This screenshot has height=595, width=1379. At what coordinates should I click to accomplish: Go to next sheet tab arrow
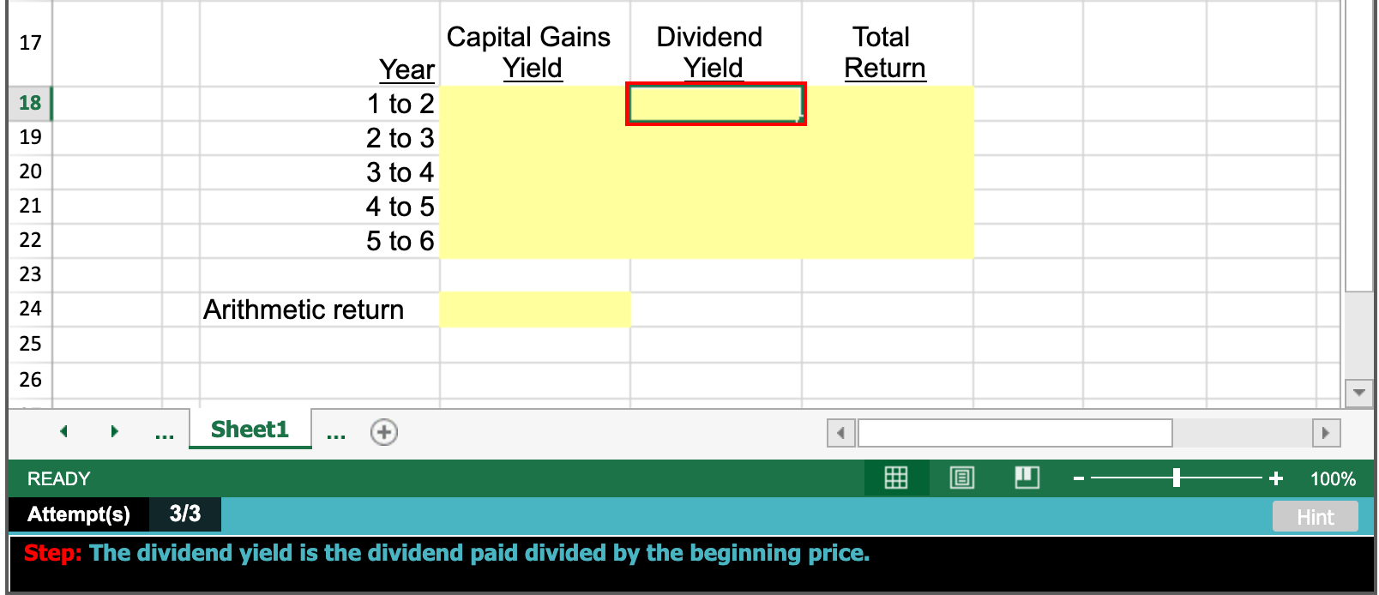pyautogui.click(x=114, y=431)
